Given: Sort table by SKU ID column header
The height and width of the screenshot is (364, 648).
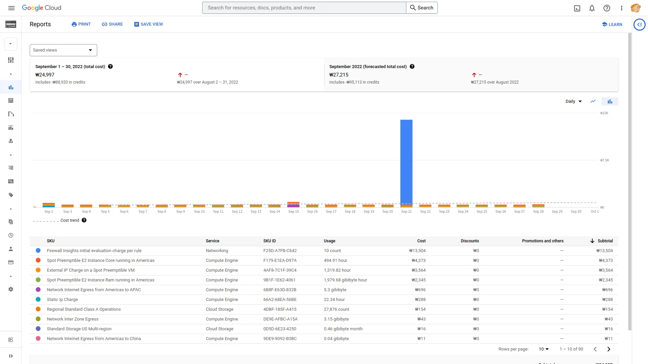Looking at the screenshot, I should pyautogui.click(x=270, y=241).
